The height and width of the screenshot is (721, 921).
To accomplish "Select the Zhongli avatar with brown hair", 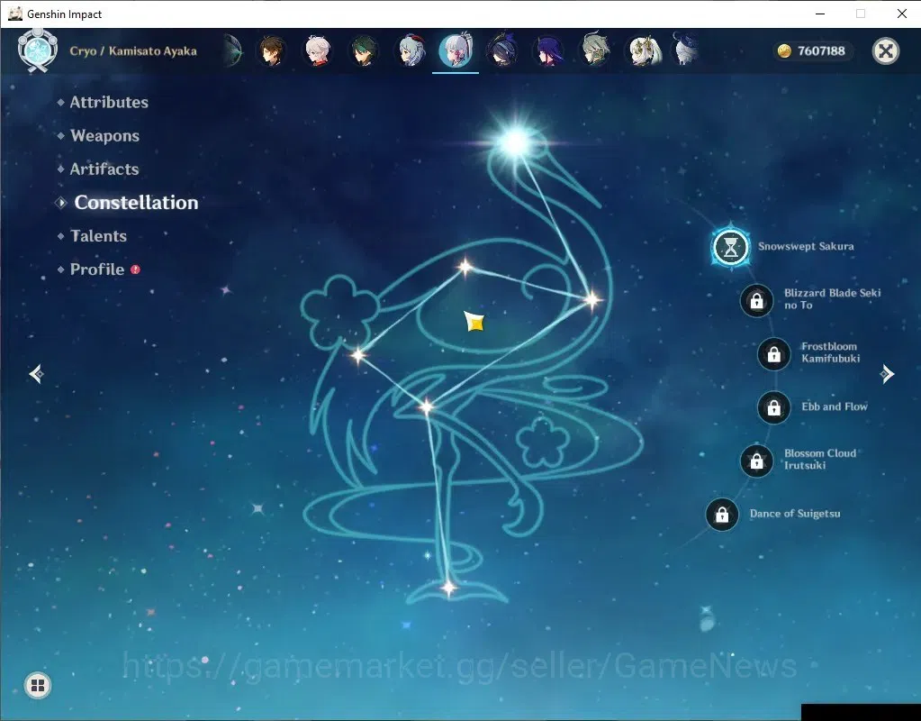I will [x=271, y=50].
